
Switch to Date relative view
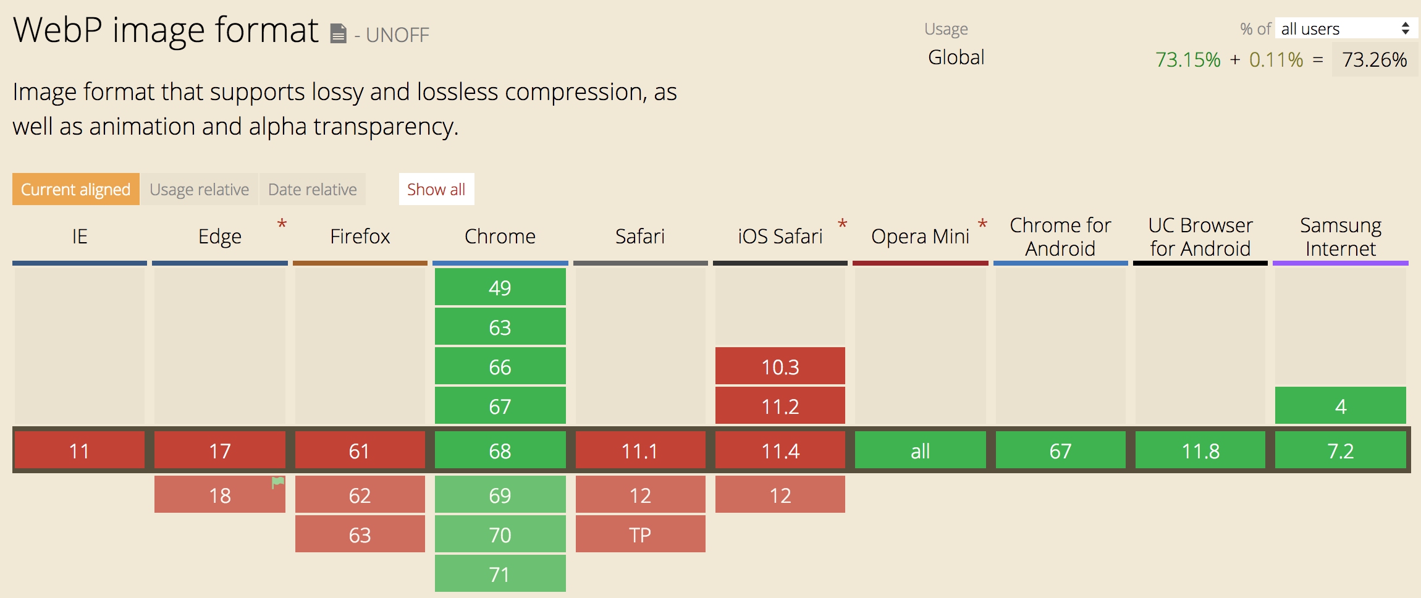[x=312, y=190]
